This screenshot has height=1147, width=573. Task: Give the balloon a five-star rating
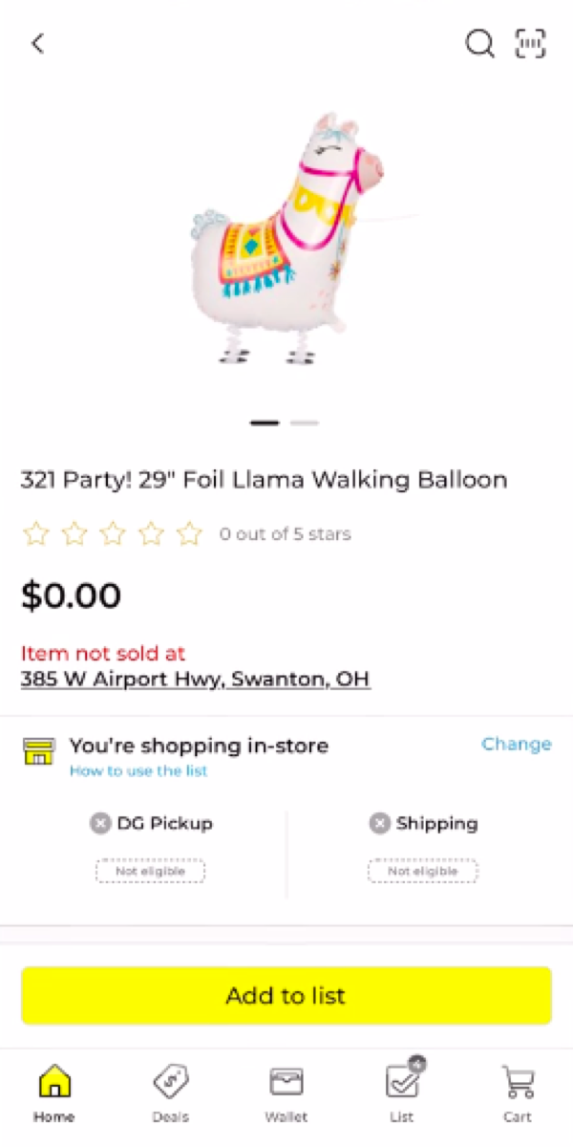point(189,533)
